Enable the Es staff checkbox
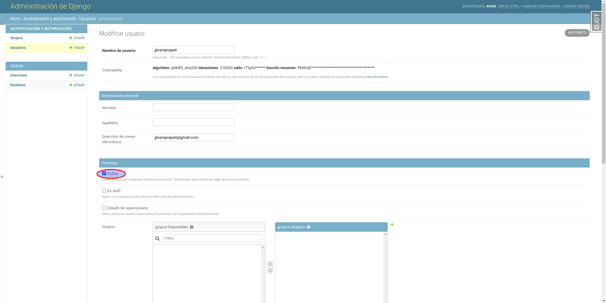 [104, 191]
